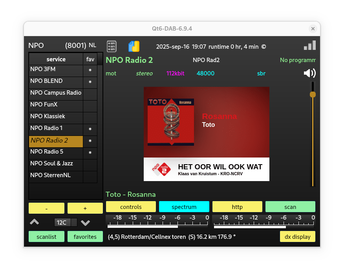Toggle favorite for NPO Campus Radio
Viewport: 344px width, 273px height.
point(90,94)
